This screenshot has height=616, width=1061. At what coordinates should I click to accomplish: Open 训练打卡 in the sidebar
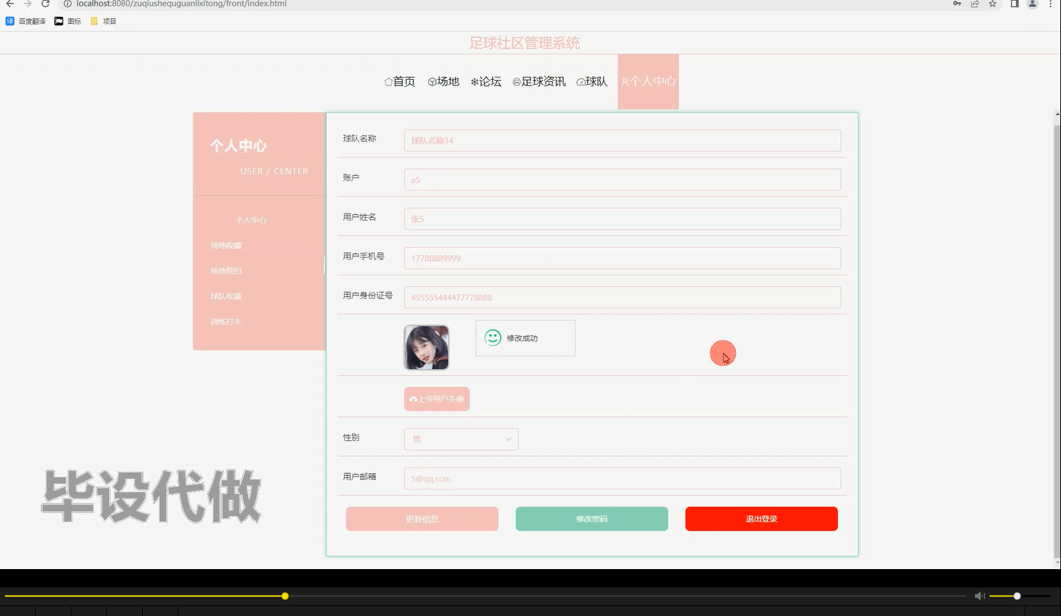tap(225, 321)
